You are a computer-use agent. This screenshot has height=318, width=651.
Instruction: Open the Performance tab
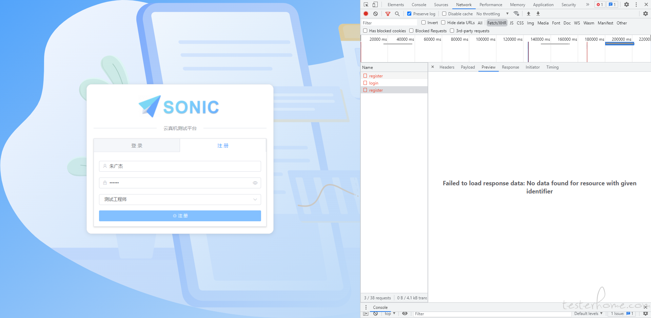(x=491, y=5)
